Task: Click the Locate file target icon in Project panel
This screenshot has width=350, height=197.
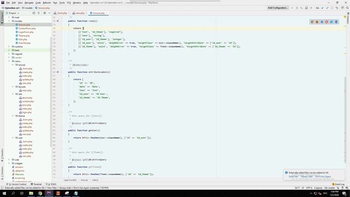Action: pos(34,13)
